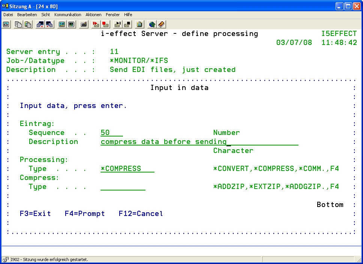This screenshot has height=264, width=363.
Task: Click the F3=Exit function key label
Action: click(x=35, y=214)
